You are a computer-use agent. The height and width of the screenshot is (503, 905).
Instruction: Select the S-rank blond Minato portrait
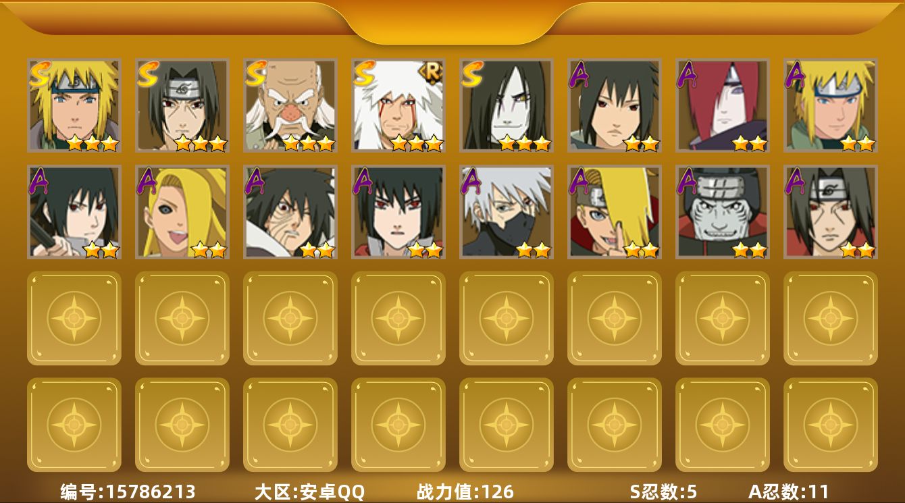pyautogui.click(x=74, y=105)
